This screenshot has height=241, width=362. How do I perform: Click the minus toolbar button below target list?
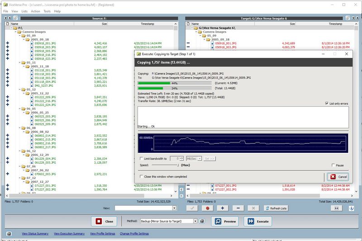tap(238, 208)
